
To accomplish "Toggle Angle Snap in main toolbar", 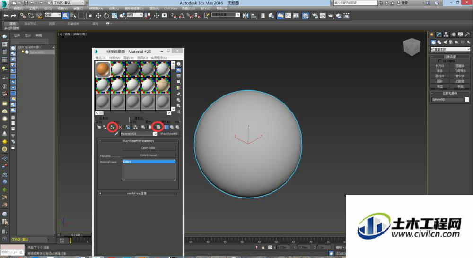I will [x=182, y=16].
